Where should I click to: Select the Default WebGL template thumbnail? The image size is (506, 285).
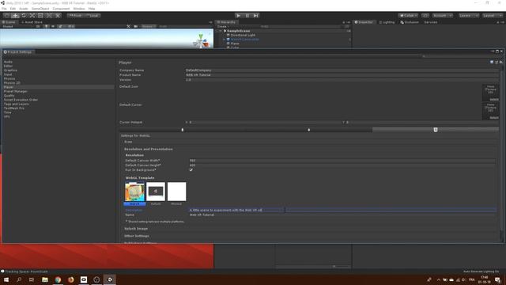pyautogui.click(x=156, y=192)
